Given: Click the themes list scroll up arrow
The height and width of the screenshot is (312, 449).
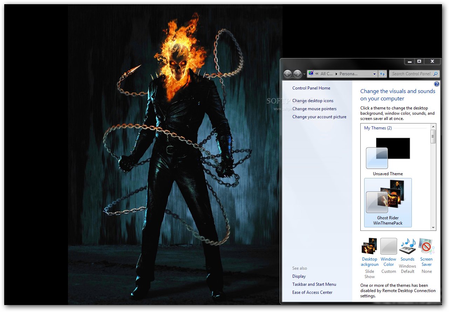Looking at the screenshot, I should tap(433, 127).
